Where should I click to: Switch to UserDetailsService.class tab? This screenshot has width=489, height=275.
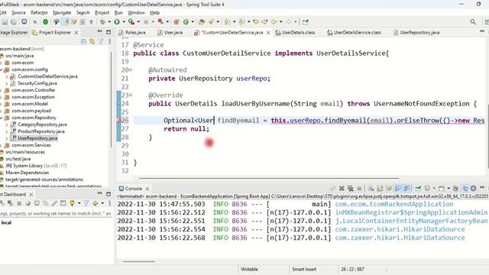coord(354,32)
